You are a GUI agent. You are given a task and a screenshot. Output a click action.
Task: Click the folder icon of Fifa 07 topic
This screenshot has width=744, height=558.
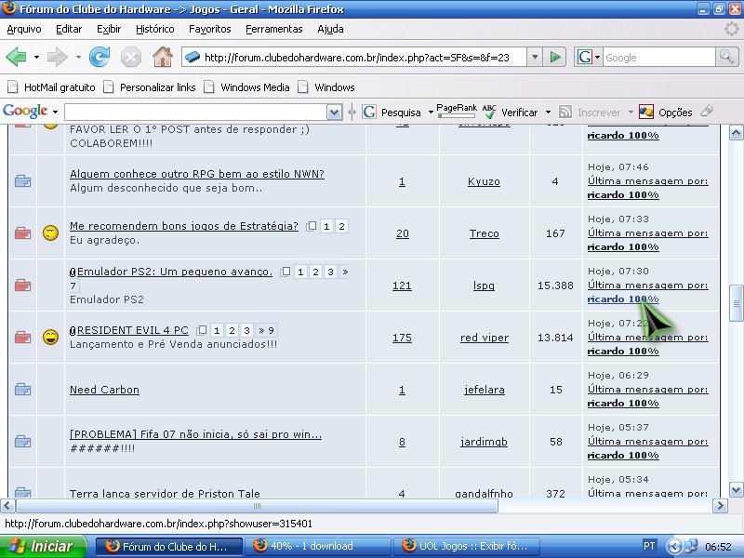[x=22, y=442]
